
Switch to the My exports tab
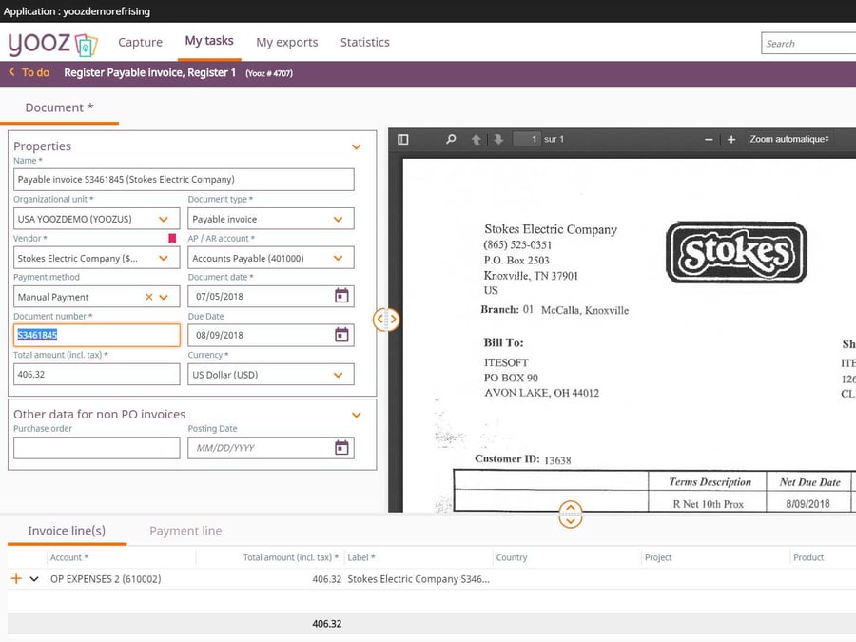click(x=286, y=42)
